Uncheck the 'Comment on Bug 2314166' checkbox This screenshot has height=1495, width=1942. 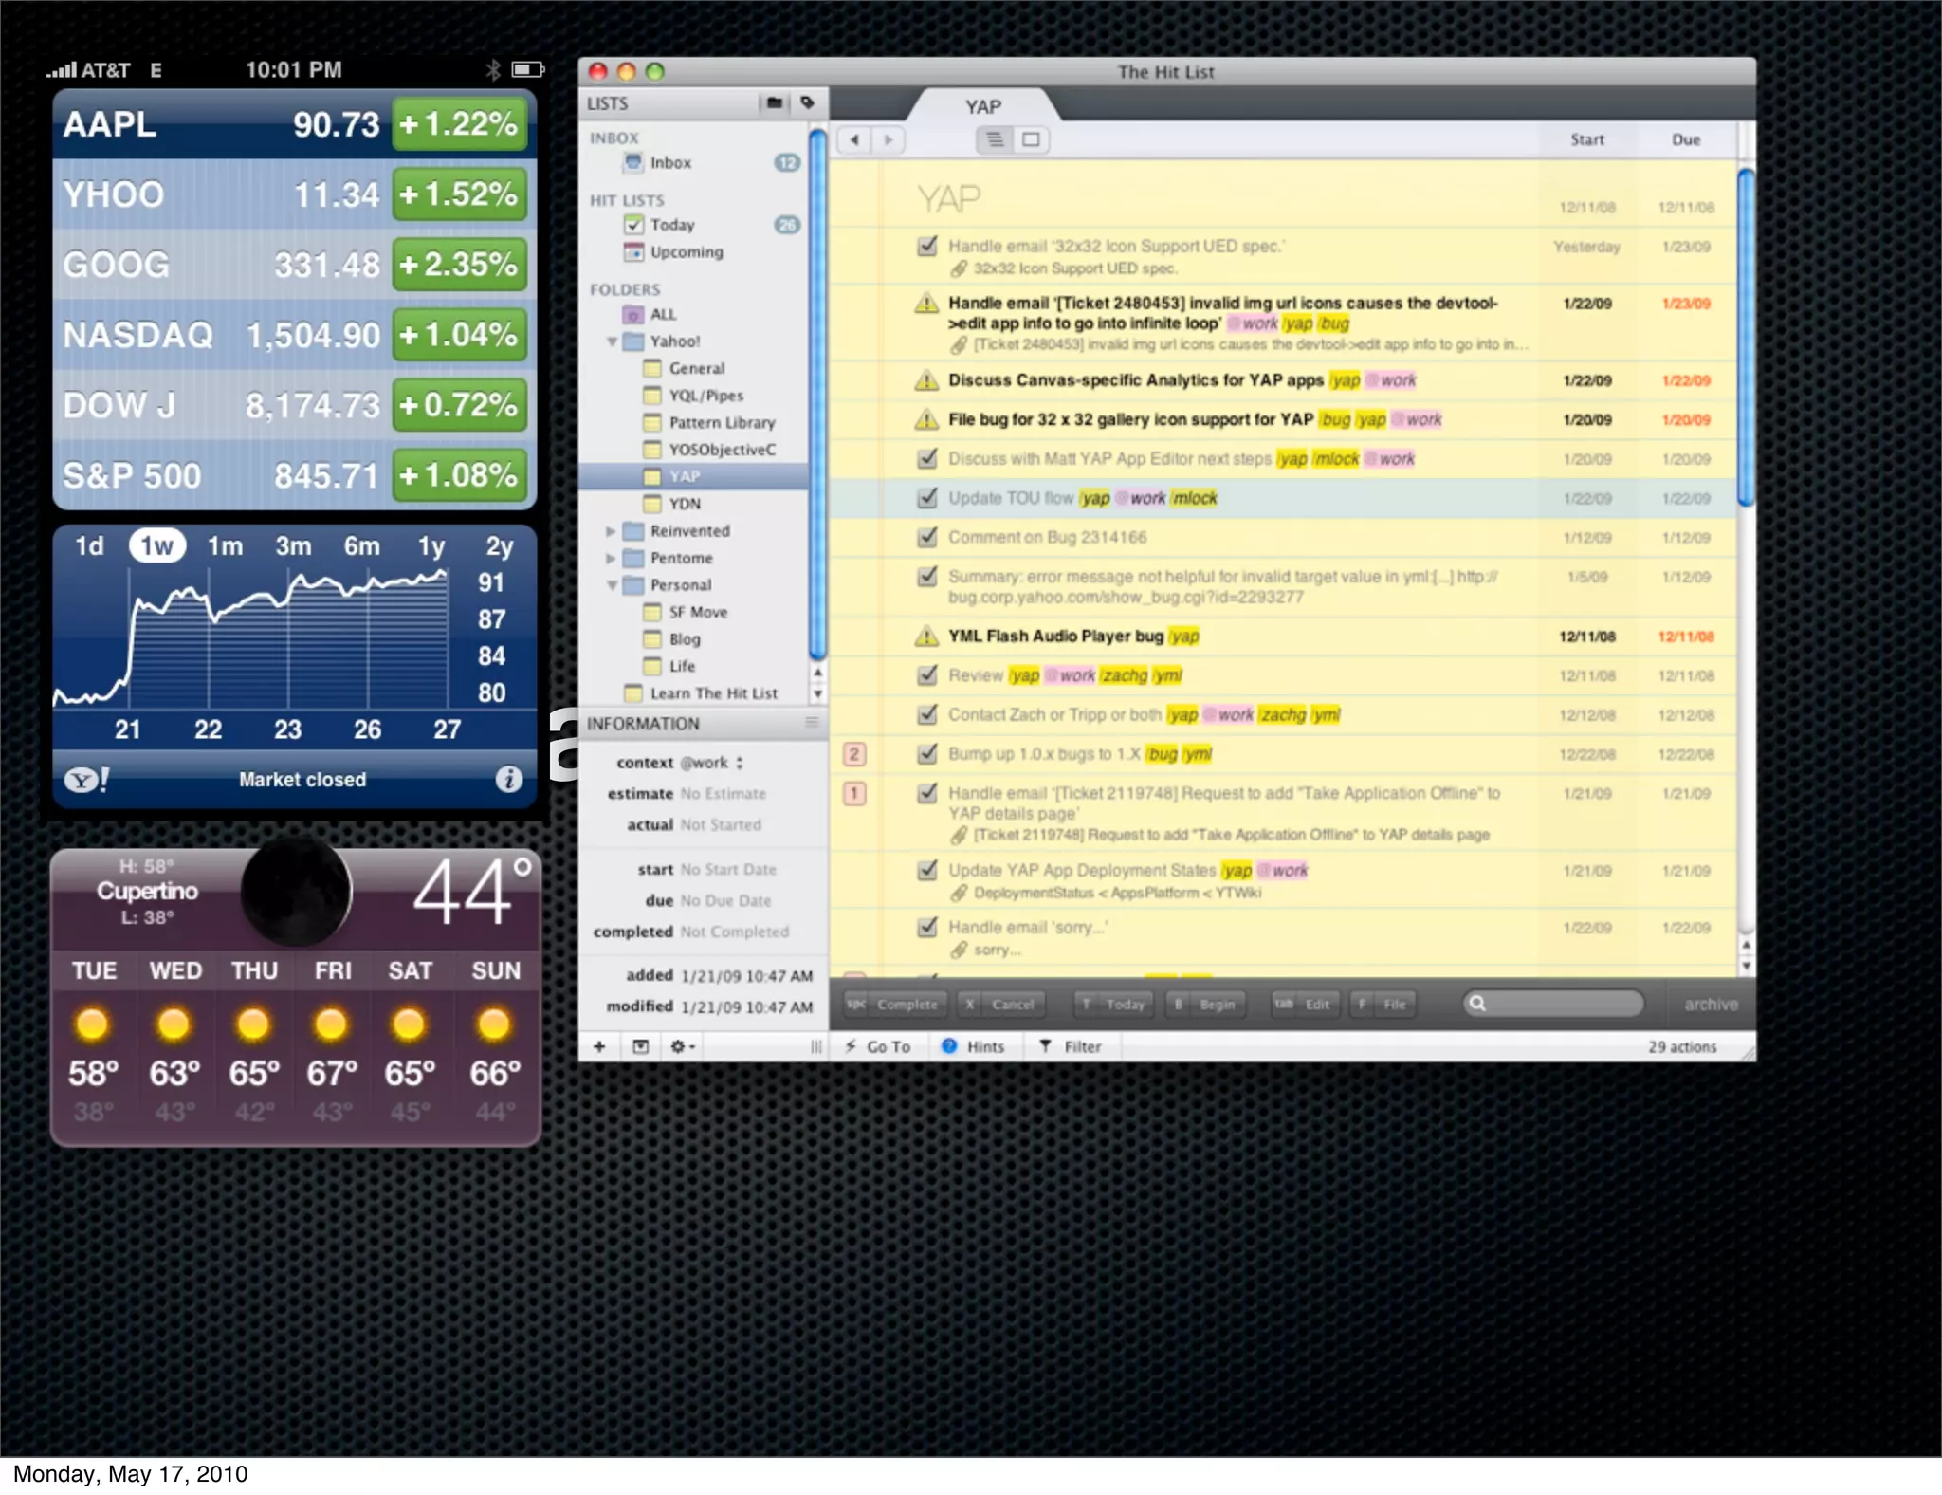(x=927, y=537)
